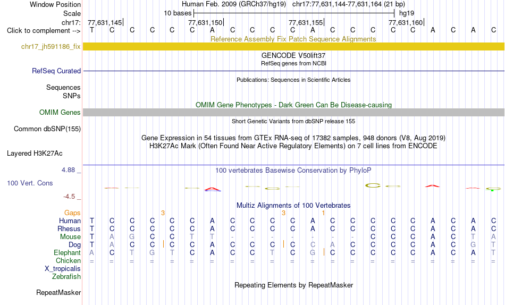
Task: Click 'Multiz Alignments of 100 Vertebrates' title
Action: click(x=293, y=206)
